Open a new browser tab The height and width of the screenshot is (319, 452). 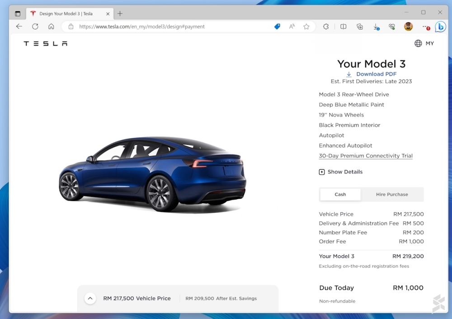(x=120, y=14)
